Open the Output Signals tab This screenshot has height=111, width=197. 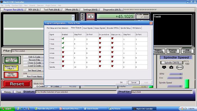click(100, 28)
